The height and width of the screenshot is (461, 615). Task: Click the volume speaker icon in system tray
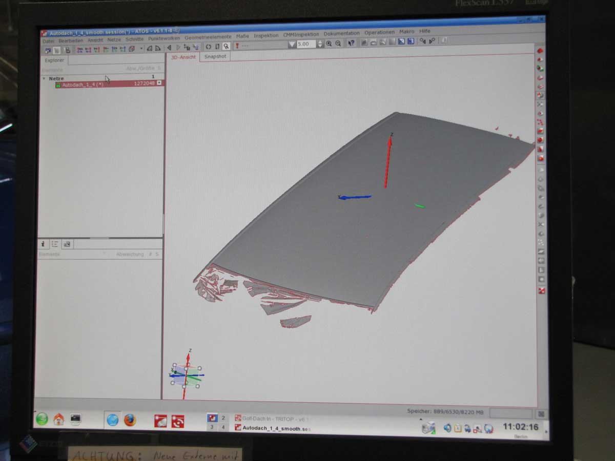[447, 428]
